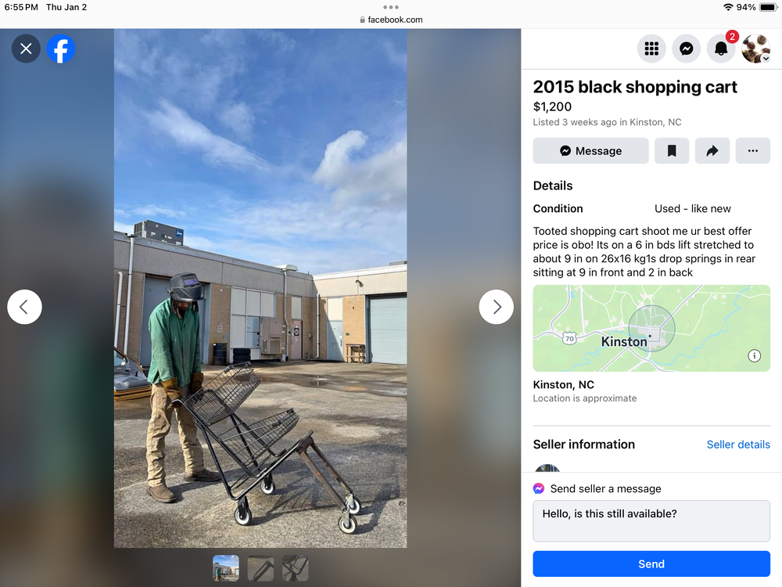Click the message text field
Viewport: 782px width, 587px height.
[x=651, y=521]
